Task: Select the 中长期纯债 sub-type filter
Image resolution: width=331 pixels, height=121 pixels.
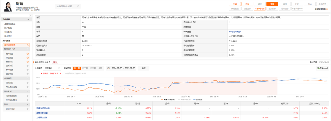Action: click(x=260, y=9)
